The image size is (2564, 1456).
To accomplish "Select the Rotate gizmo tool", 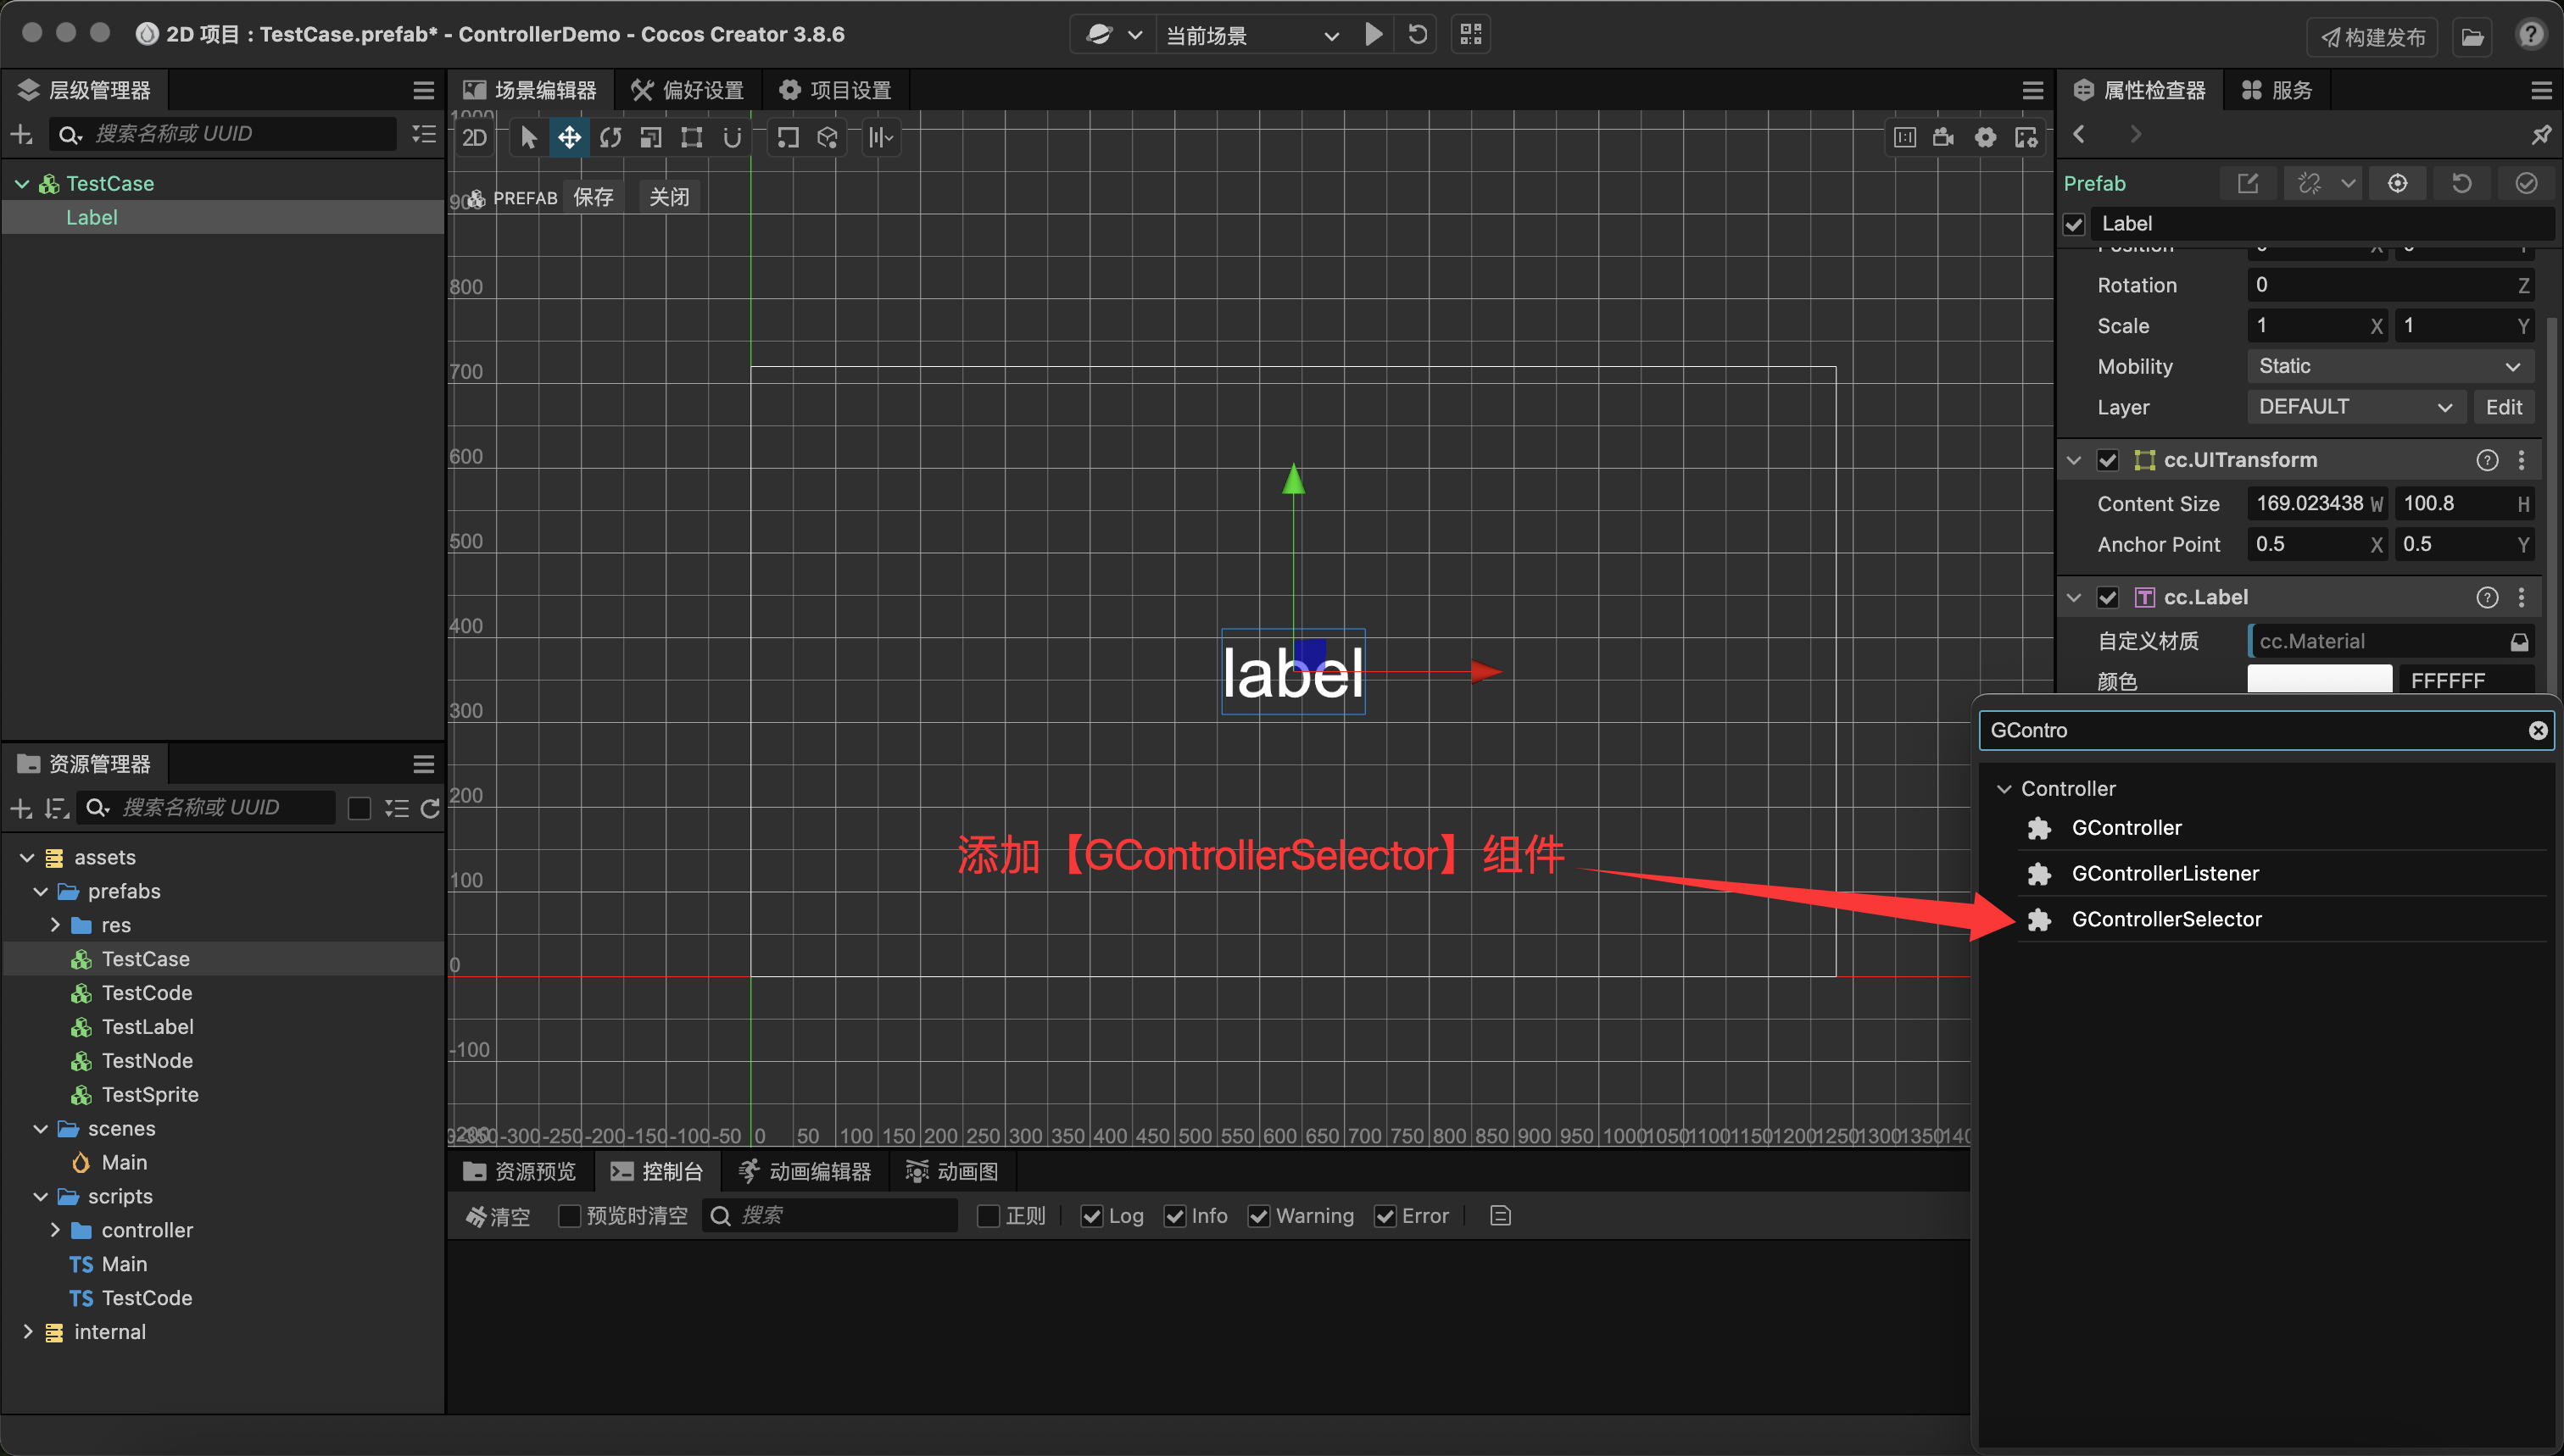I will [x=610, y=137].
